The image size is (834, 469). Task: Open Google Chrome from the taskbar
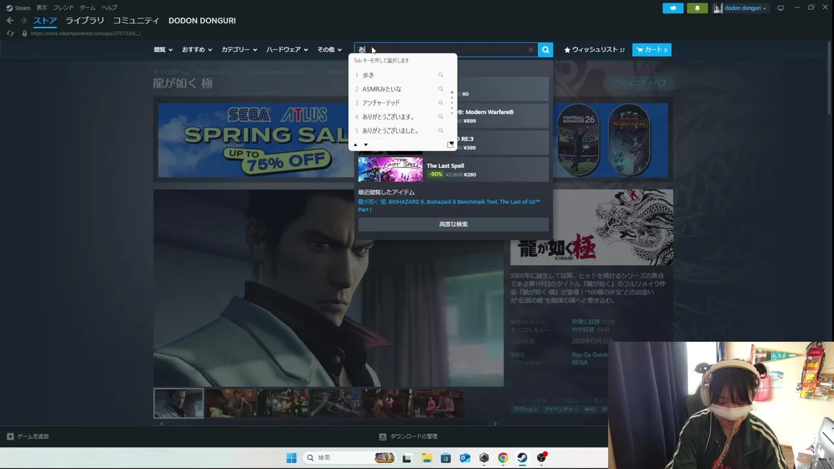(x=503, y=458)
